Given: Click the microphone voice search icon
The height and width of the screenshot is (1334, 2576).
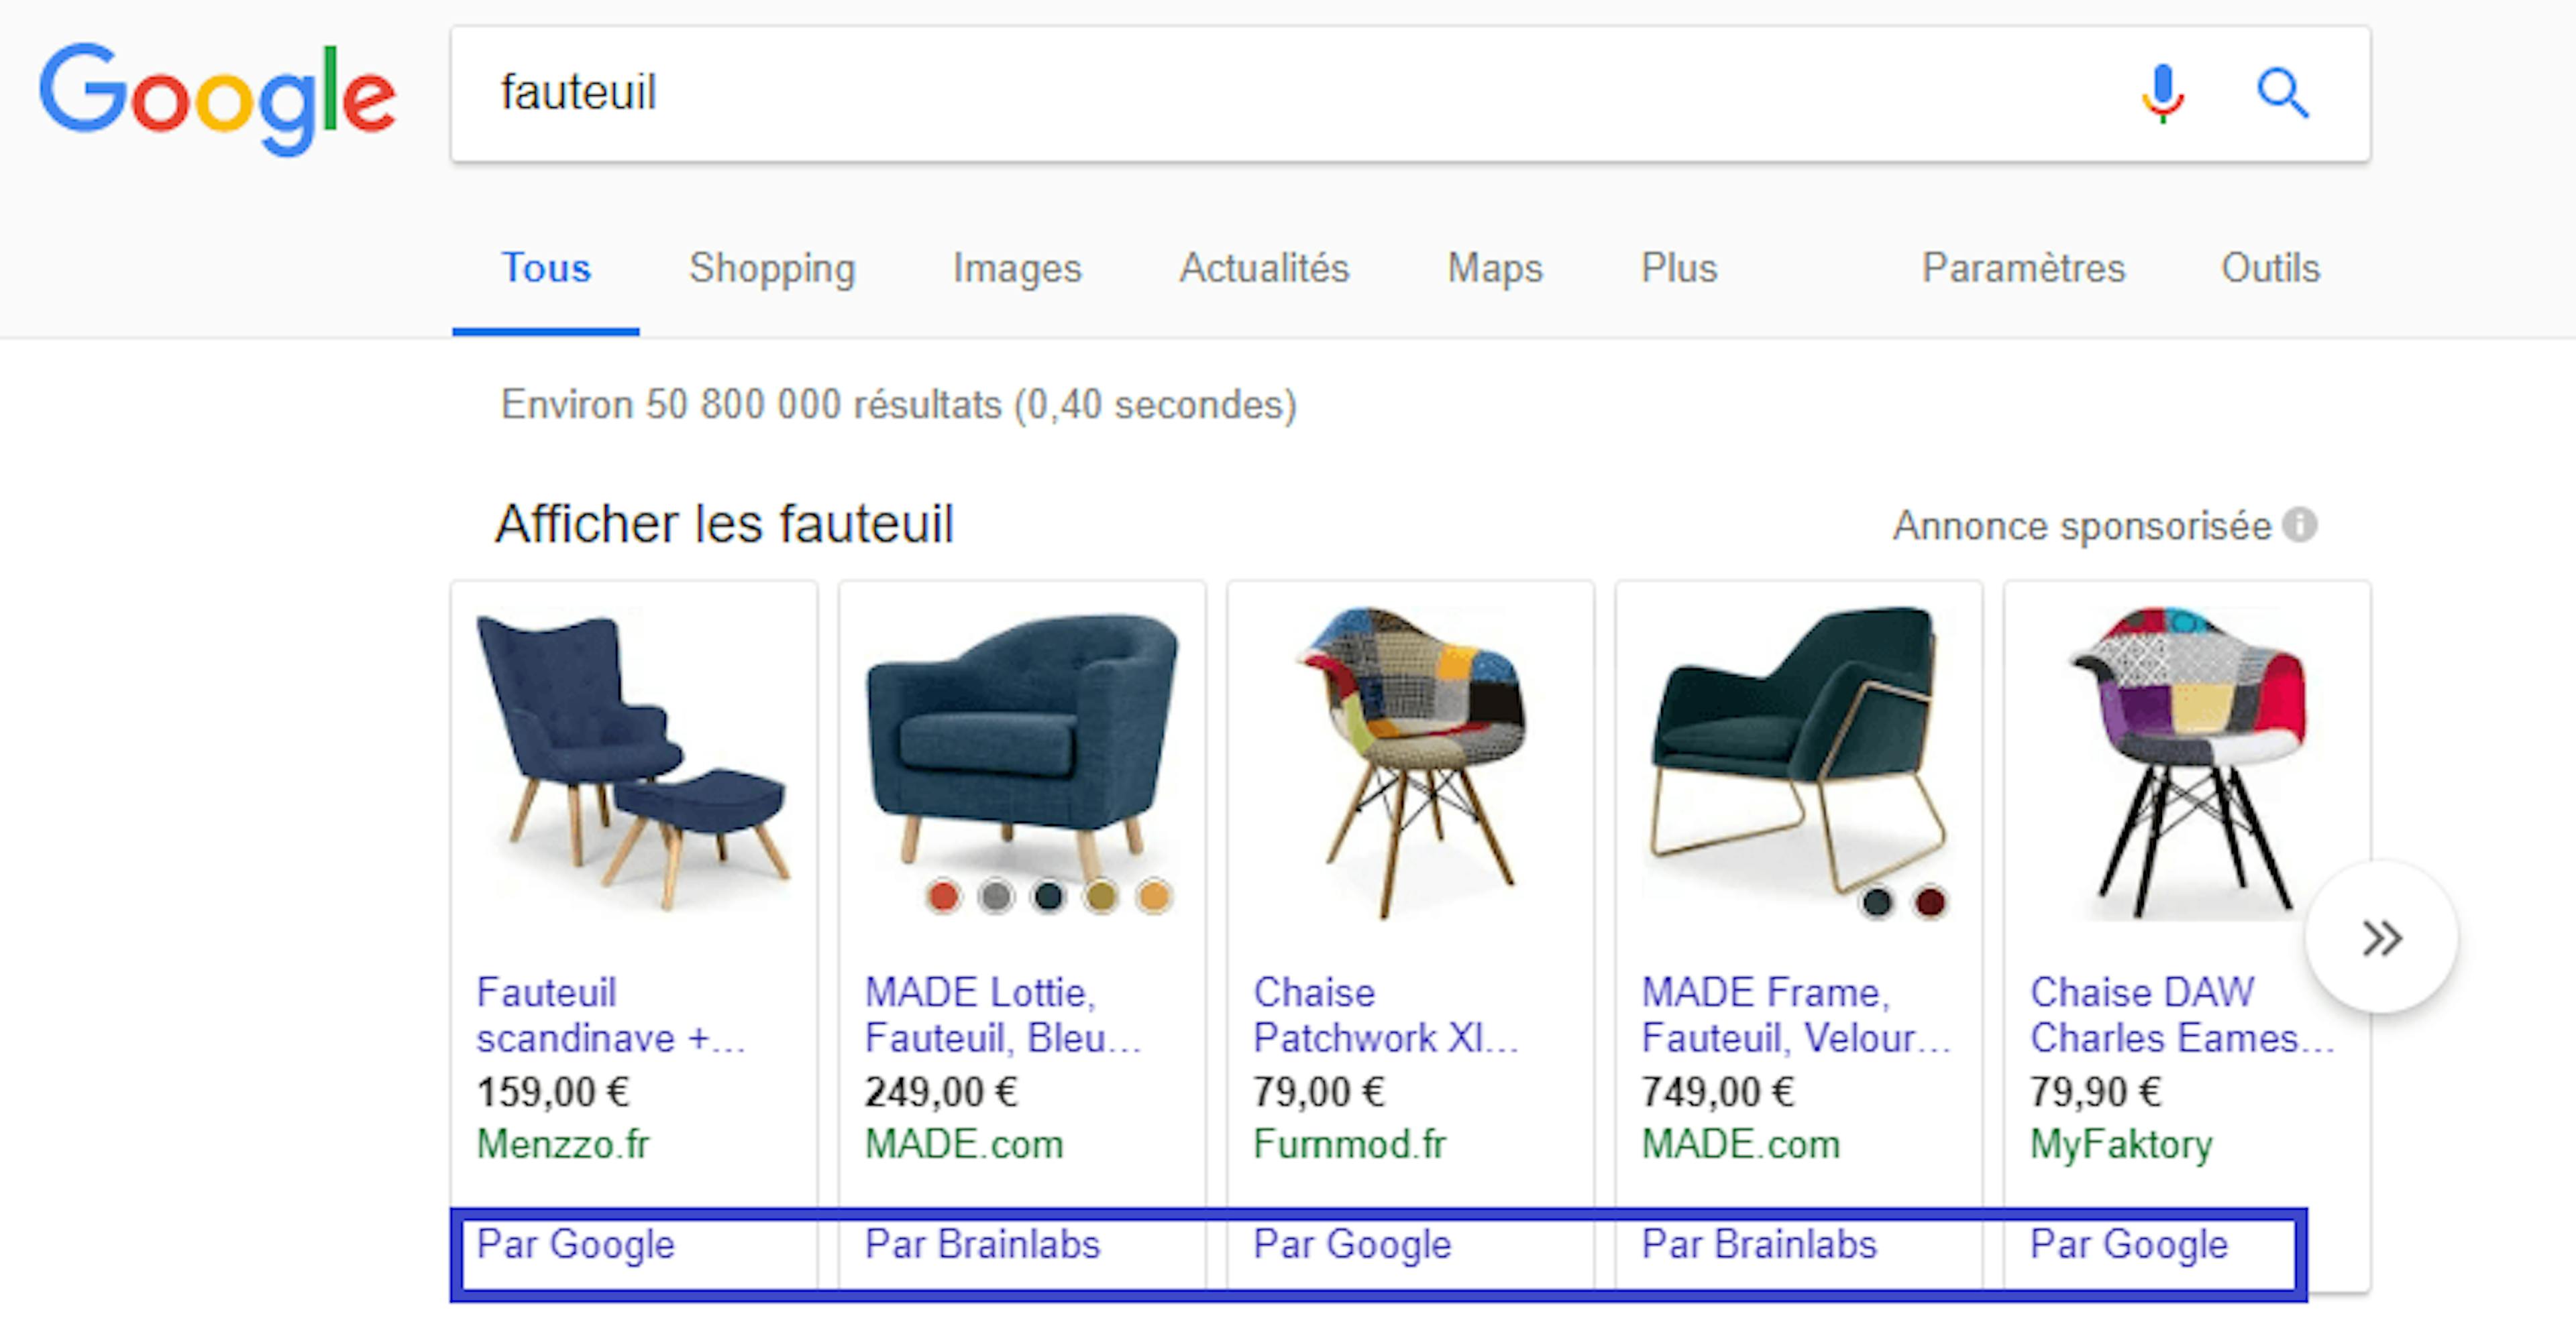Looking at the screenshot, I should 2162,95.
